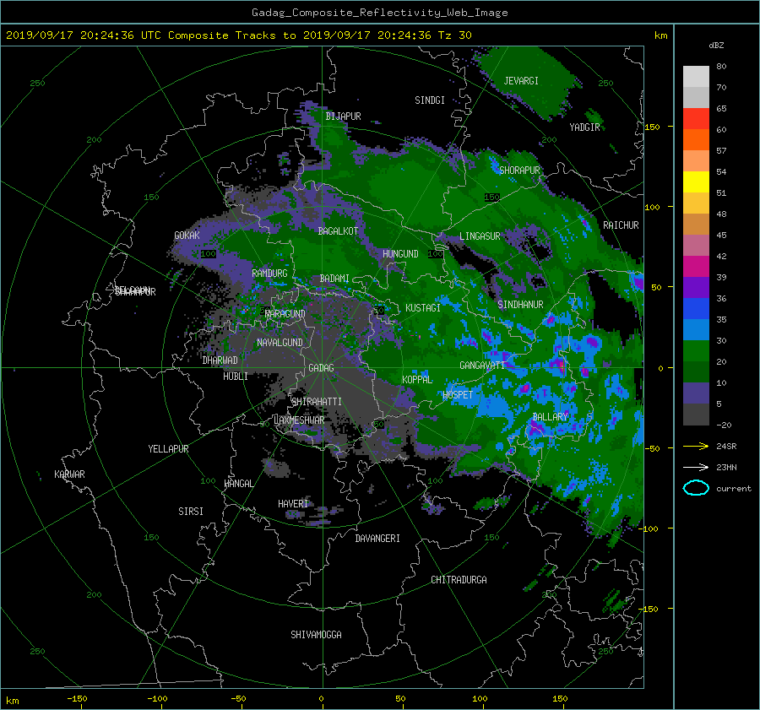
Task: Click the -150 tick on bottom axis
Action: [x=77, y=698]
